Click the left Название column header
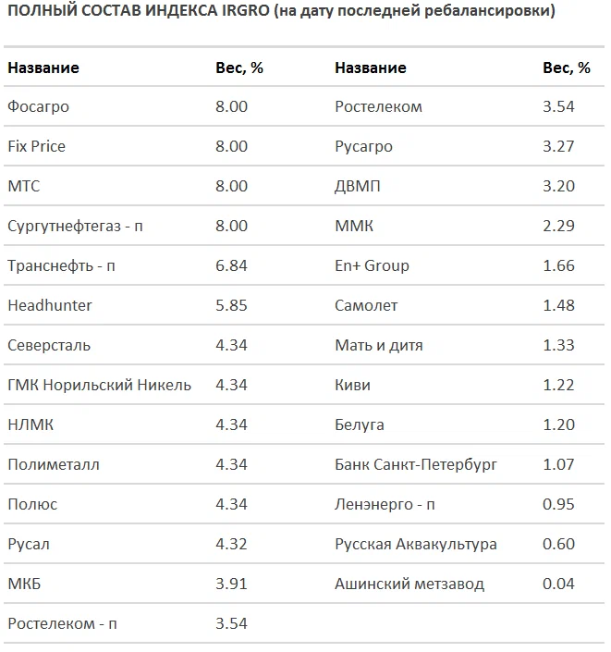Viewport: 611px width, 652px height. click(43, 68)
